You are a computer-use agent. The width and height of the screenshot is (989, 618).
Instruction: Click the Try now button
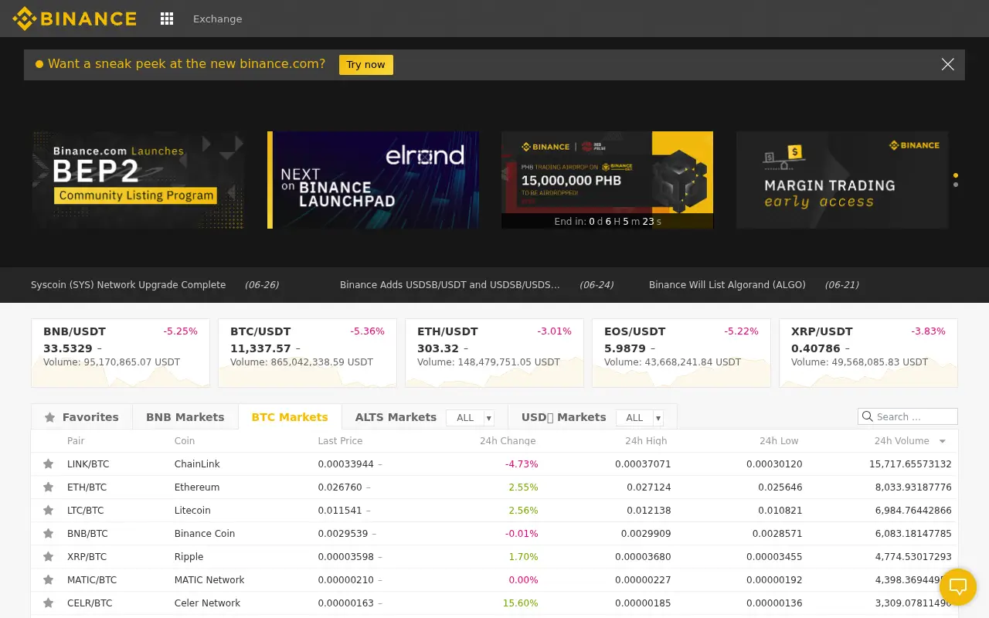click(x=365, y=65)
